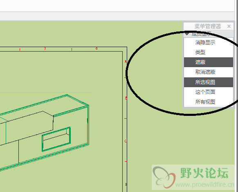This screenshot has height=192, width=238.
Task: Choose 这个页面 in the menu
Action: pyautogui.click(x=208, y=92)
